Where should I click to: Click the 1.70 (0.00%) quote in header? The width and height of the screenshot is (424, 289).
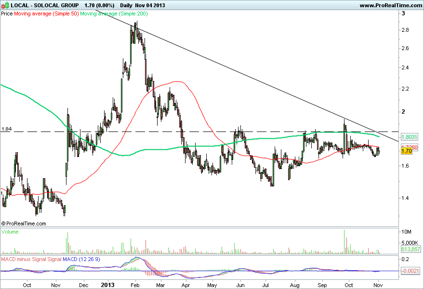(99, 5)
